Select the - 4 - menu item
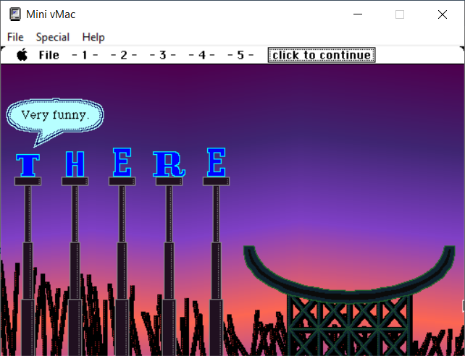The height and width of the screenshot is (356, 465). pos(201,55)
